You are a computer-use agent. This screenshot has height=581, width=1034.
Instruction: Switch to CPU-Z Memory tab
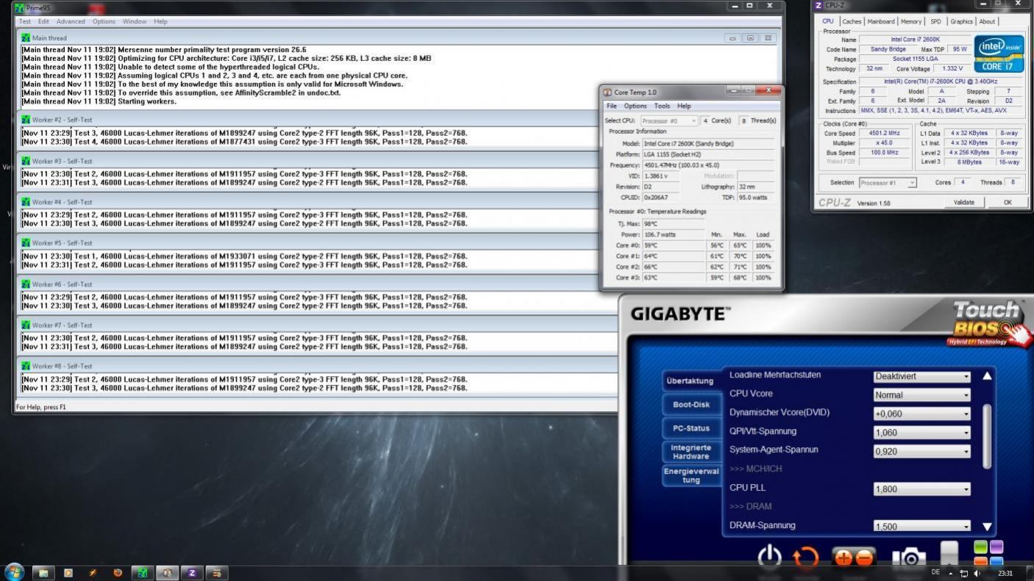(x=910, y=21)
